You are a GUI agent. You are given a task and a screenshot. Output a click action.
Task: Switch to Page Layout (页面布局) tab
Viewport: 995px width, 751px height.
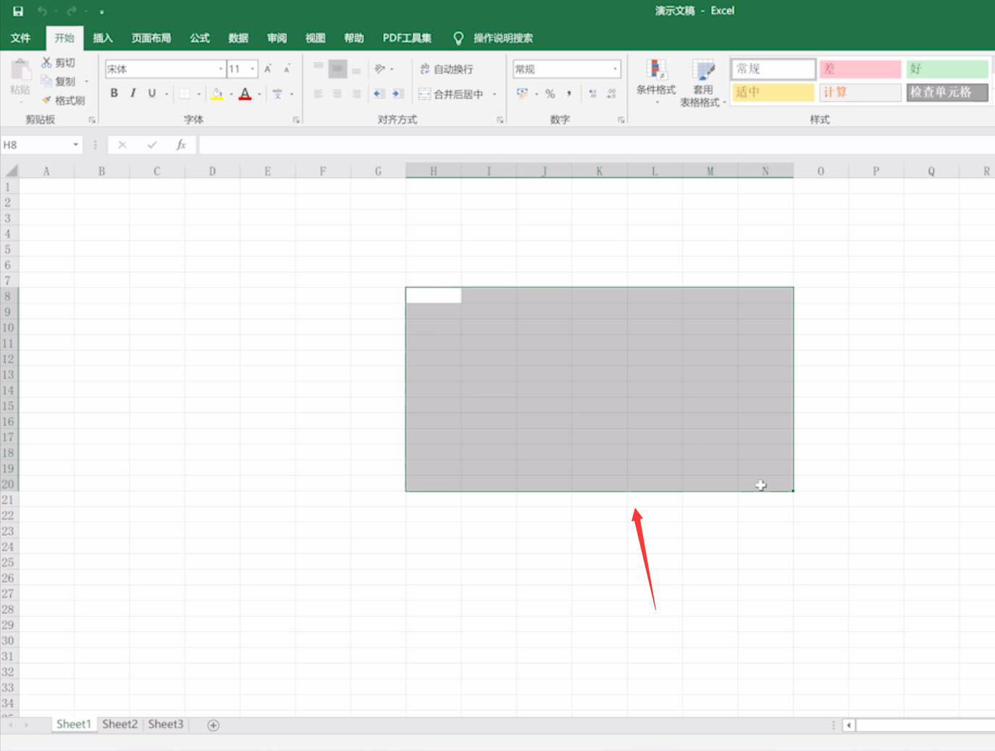151,38
